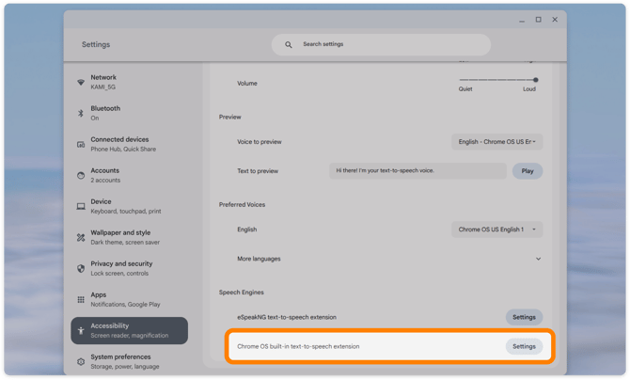This screenshot has width=630, height=380.
Task: Click the Quiet label under Volume slider
Action: (465, 88)
